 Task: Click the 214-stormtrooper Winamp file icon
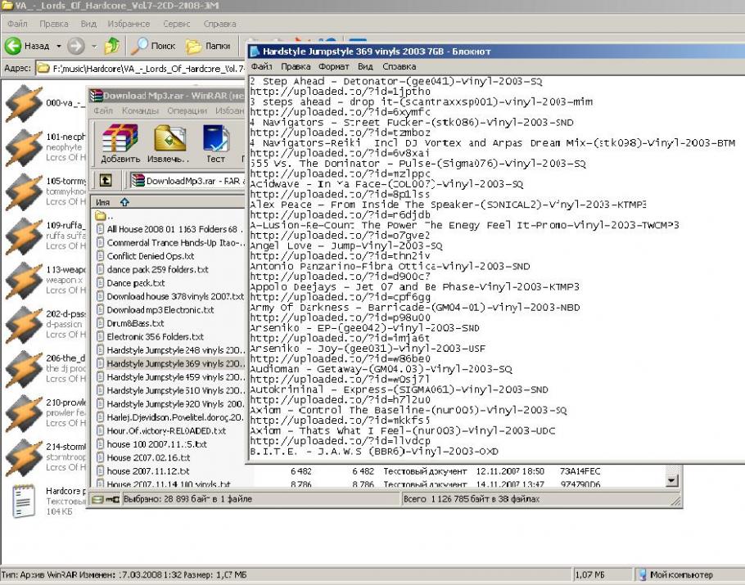point(24,457)
